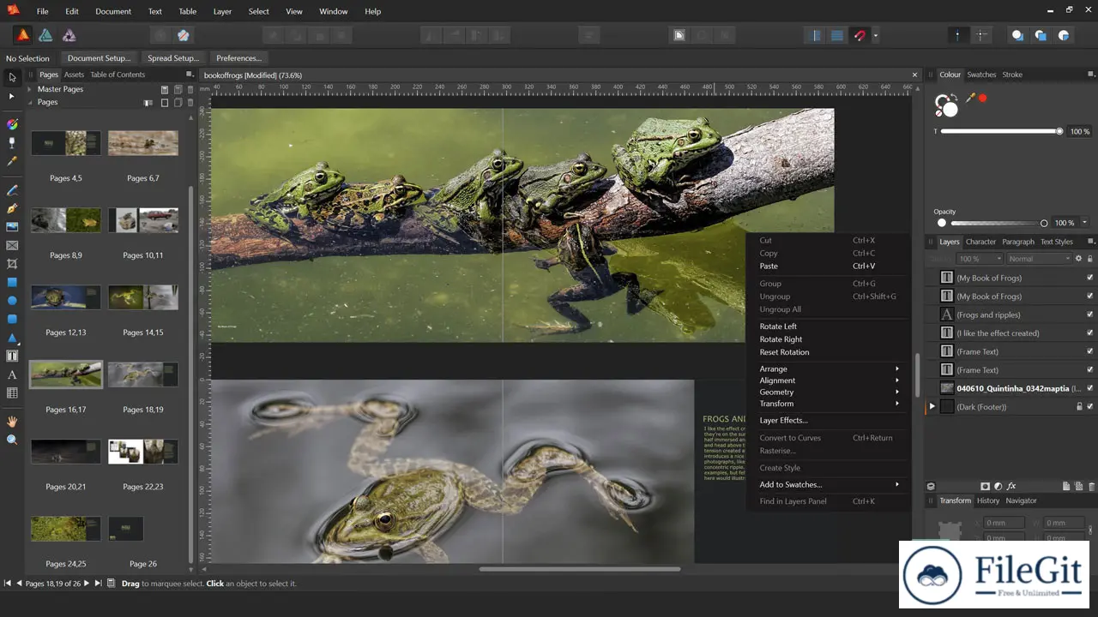This screenshot has height=617, width=1098.
Task: Select the Rectangle shape tool
Action: pos(12,282)
